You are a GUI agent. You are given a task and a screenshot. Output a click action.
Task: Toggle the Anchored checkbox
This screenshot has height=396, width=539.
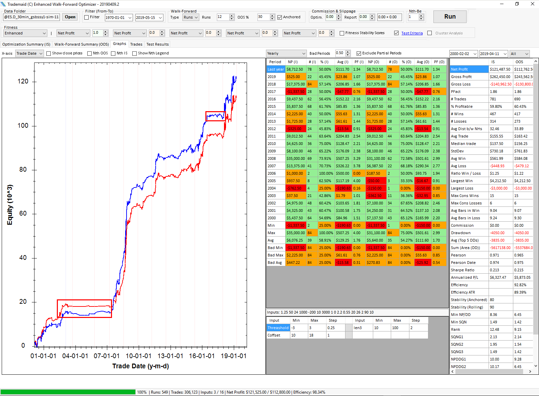click(280, 17)
